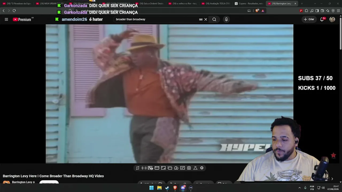Screen dimensions: 342x192
Task: Open the enhancer settings gear
Action: pyautogui.click(x=202, y=168)
